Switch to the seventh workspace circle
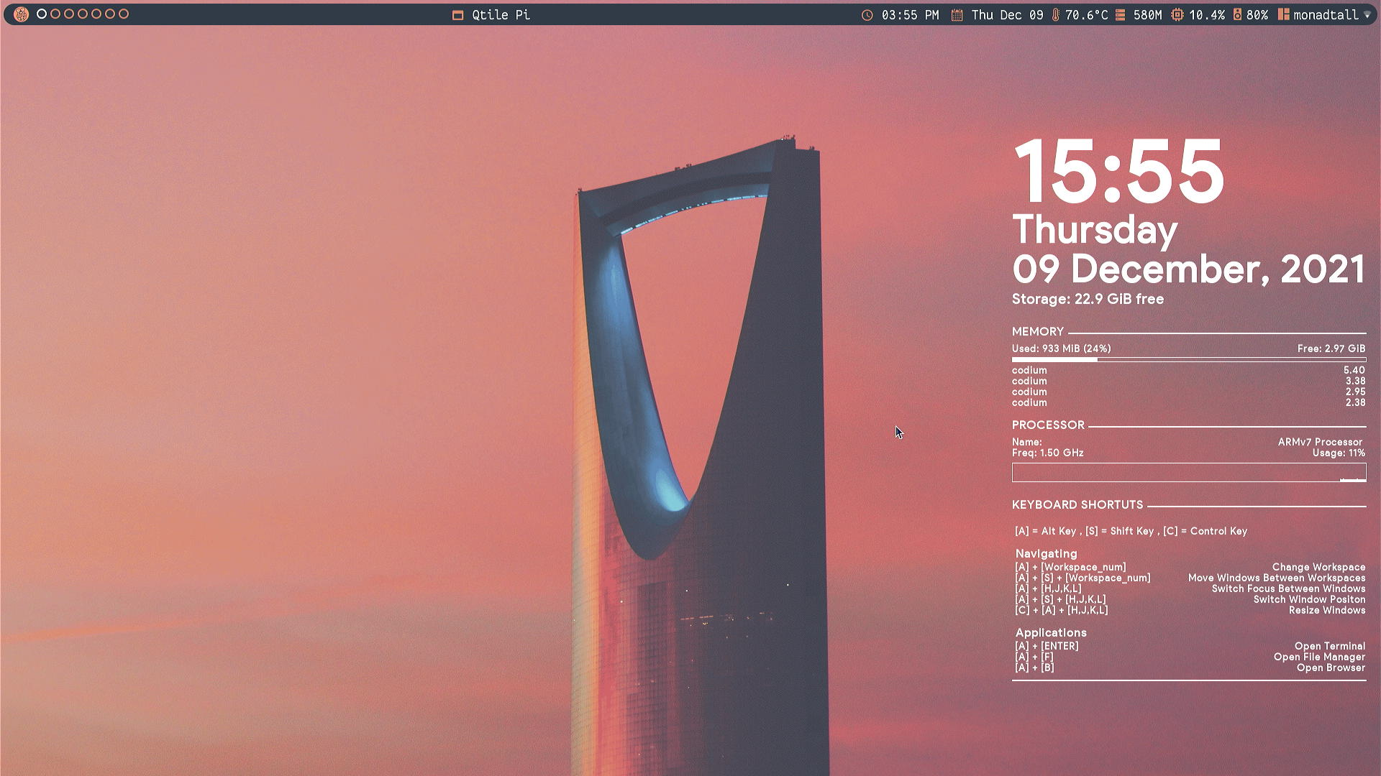1381x776 pixels. click(124, 14)
